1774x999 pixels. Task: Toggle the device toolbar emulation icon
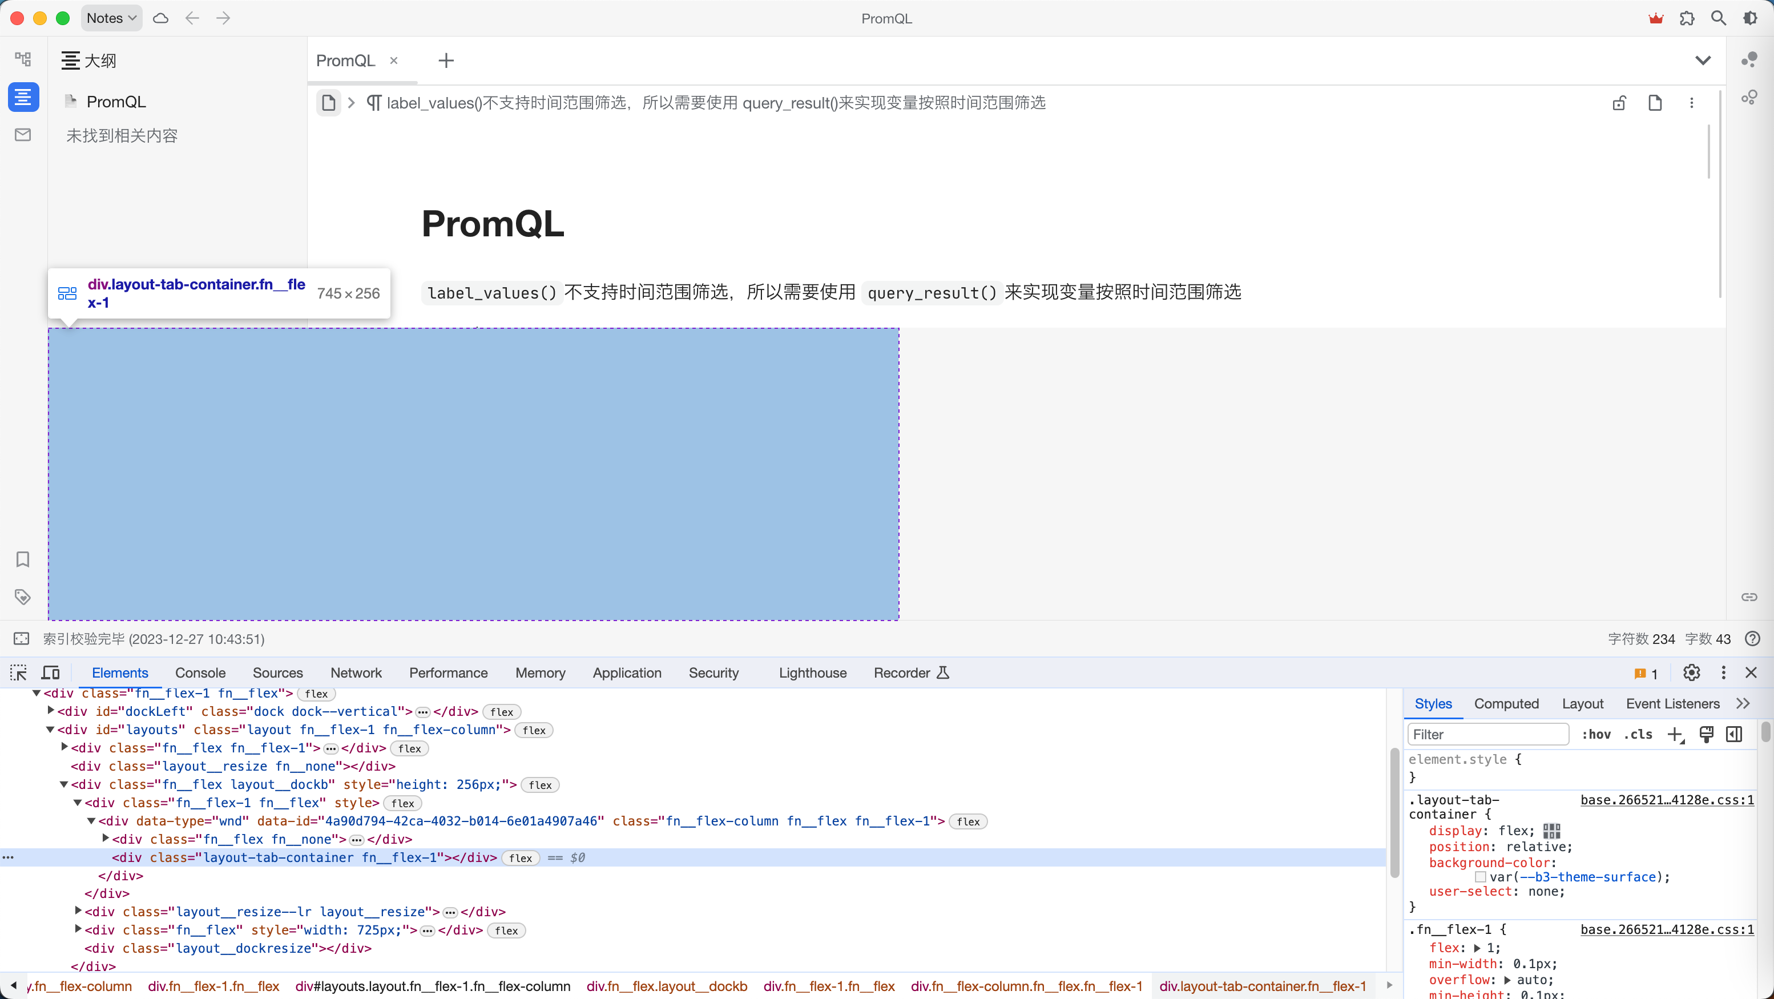tap(51, 672)
